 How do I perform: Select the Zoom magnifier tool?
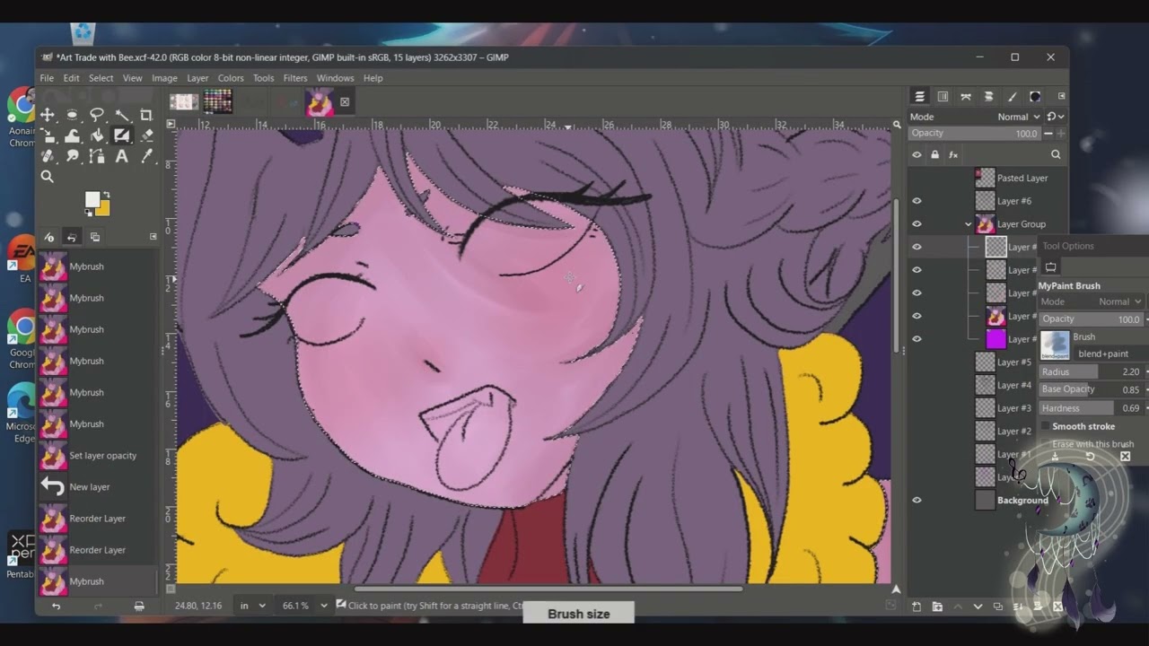tap(48, 177)
